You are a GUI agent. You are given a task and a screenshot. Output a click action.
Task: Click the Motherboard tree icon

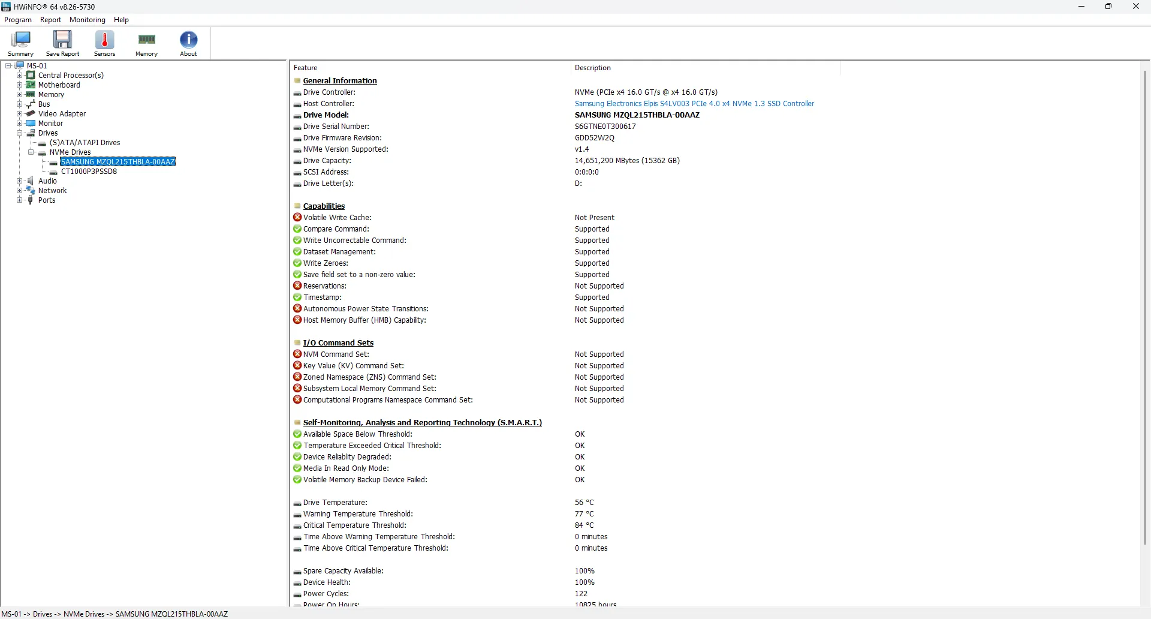(x=31, y=85)
